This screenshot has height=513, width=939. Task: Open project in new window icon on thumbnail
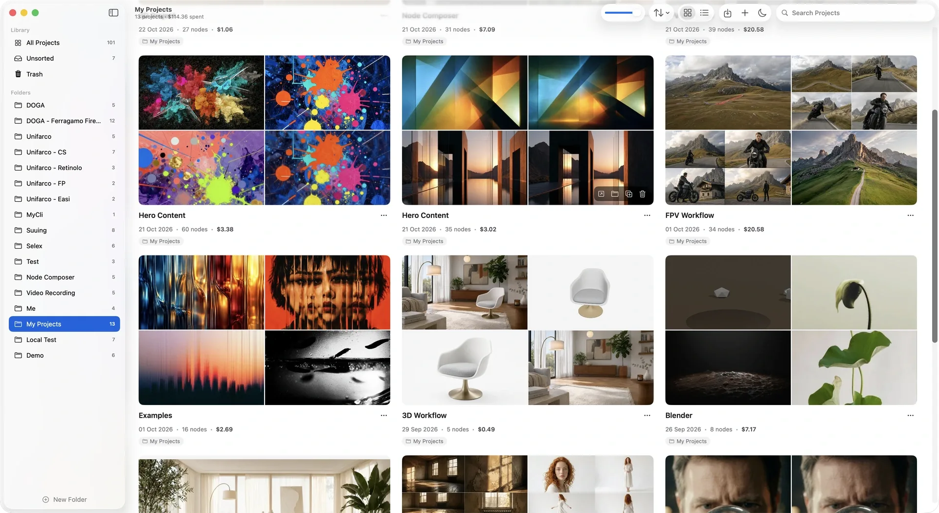[601, 194]
